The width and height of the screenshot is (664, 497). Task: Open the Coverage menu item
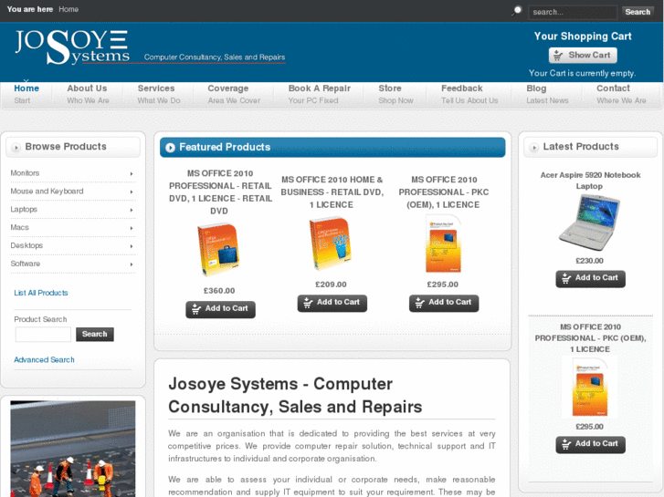point(234,94)
